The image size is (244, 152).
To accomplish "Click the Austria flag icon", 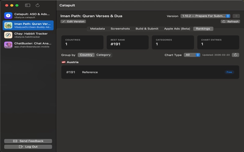I will [63, 62].
